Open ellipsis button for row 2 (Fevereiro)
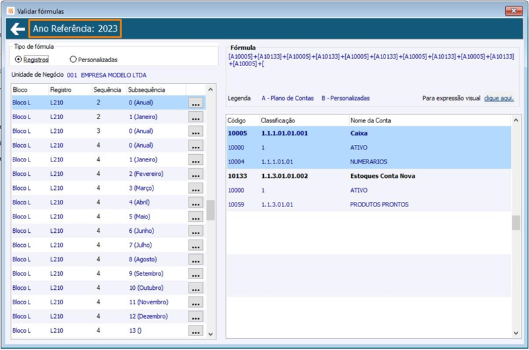Image resolution: width=529 pixels, height=350 pixels. coord(196,174)
